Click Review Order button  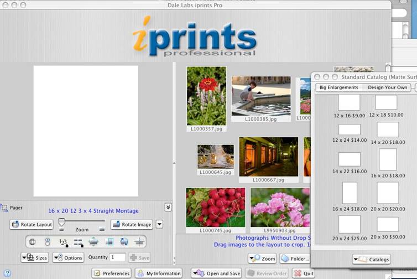tap(267, 273)
